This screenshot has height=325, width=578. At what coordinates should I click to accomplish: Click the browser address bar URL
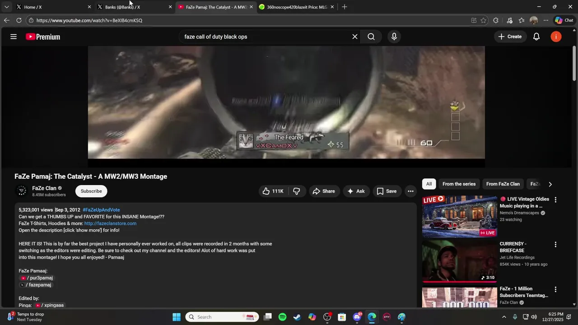coord(89,20)
